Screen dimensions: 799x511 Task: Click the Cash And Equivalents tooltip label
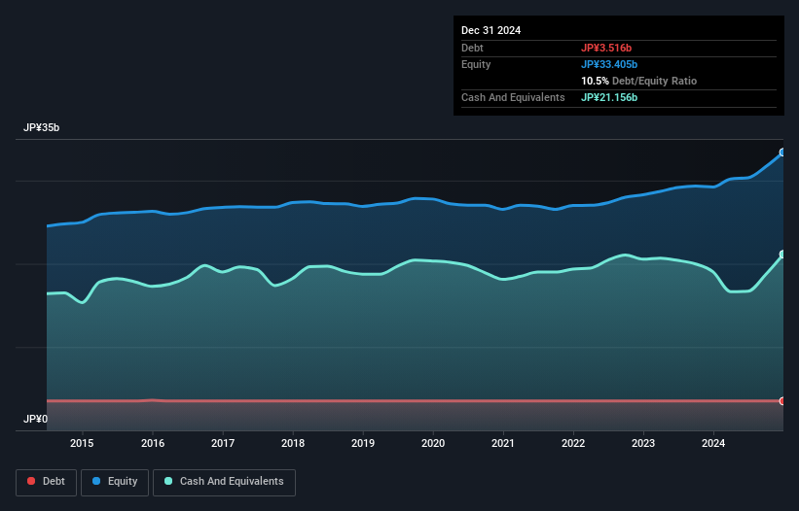point(513,97)
